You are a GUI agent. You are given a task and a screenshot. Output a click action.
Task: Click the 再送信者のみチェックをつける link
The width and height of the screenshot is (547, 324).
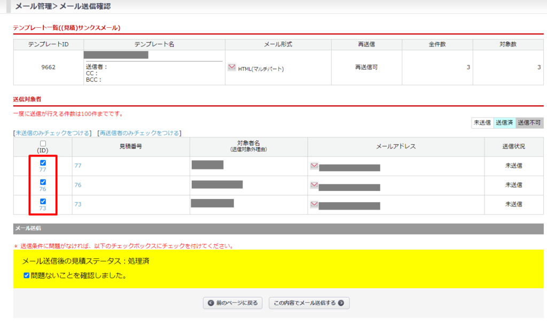coord(139,133)
